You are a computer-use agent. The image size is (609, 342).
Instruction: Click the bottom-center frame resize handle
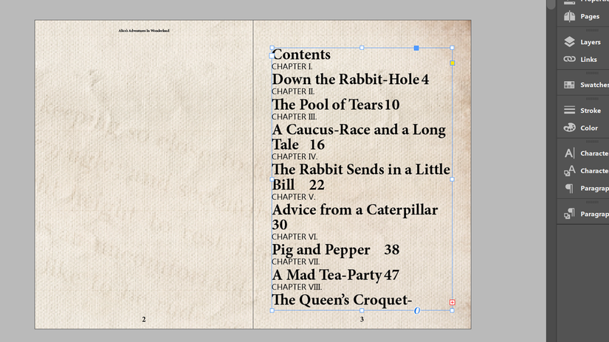362,310
